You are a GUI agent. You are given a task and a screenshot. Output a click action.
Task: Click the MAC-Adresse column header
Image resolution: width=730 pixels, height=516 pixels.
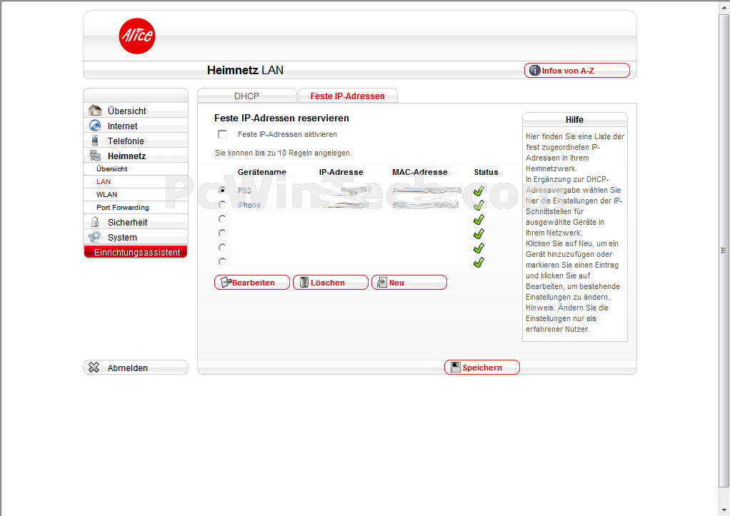coord(419,172)
